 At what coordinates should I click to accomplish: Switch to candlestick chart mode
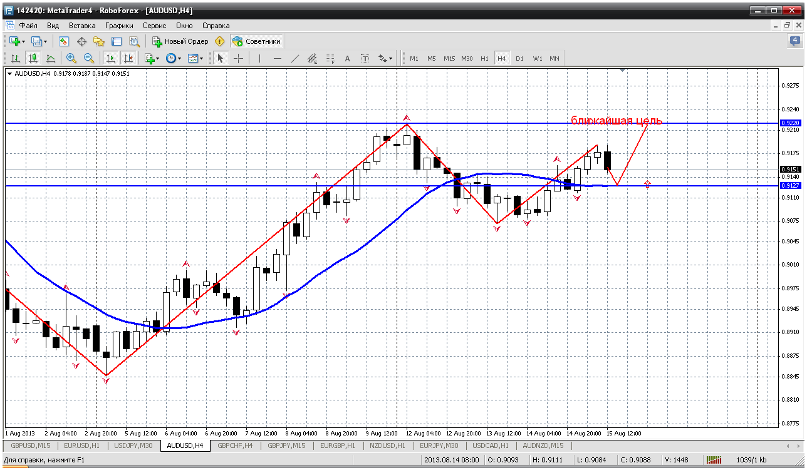click(x=33, y=58)
